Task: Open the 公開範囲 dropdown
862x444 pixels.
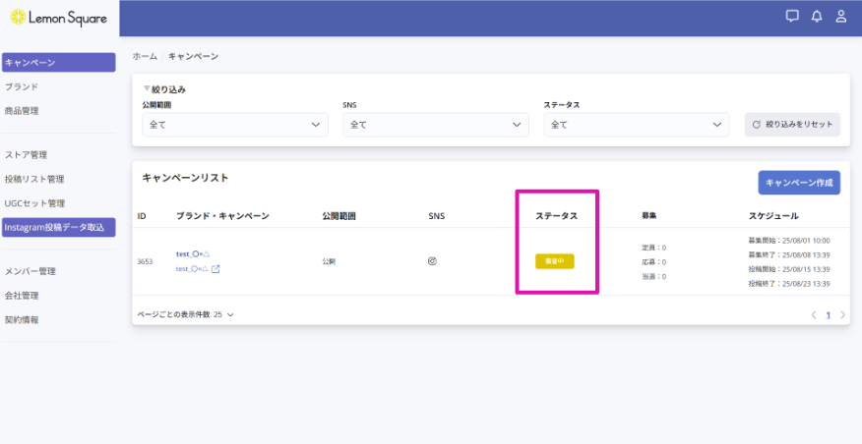Action: [235, 125]
